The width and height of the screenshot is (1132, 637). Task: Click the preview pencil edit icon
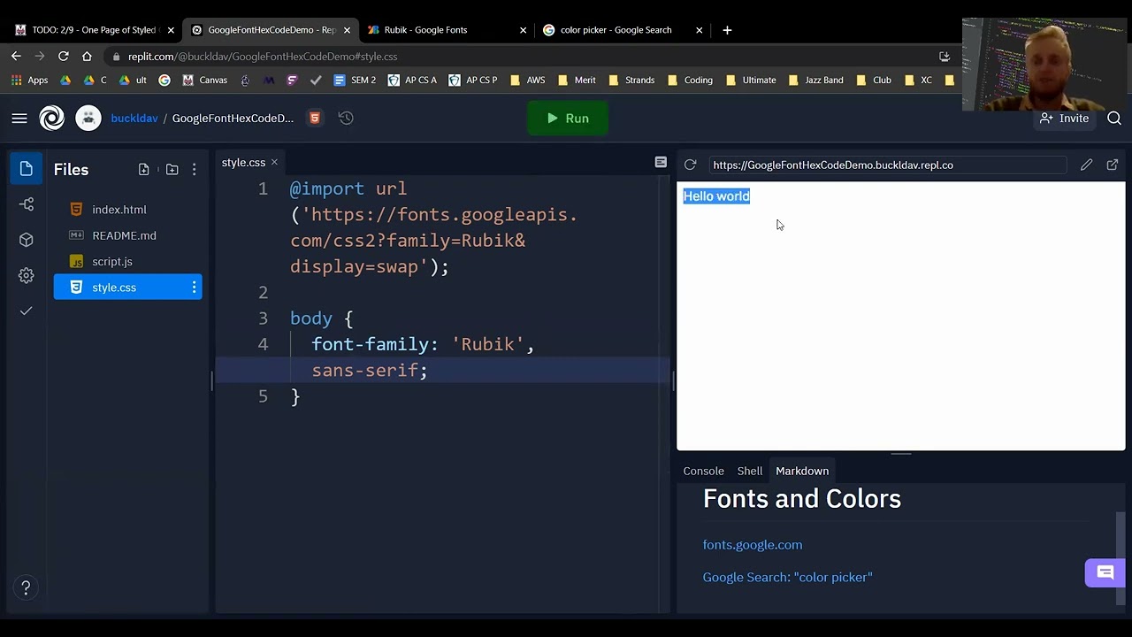point(1087,165)
